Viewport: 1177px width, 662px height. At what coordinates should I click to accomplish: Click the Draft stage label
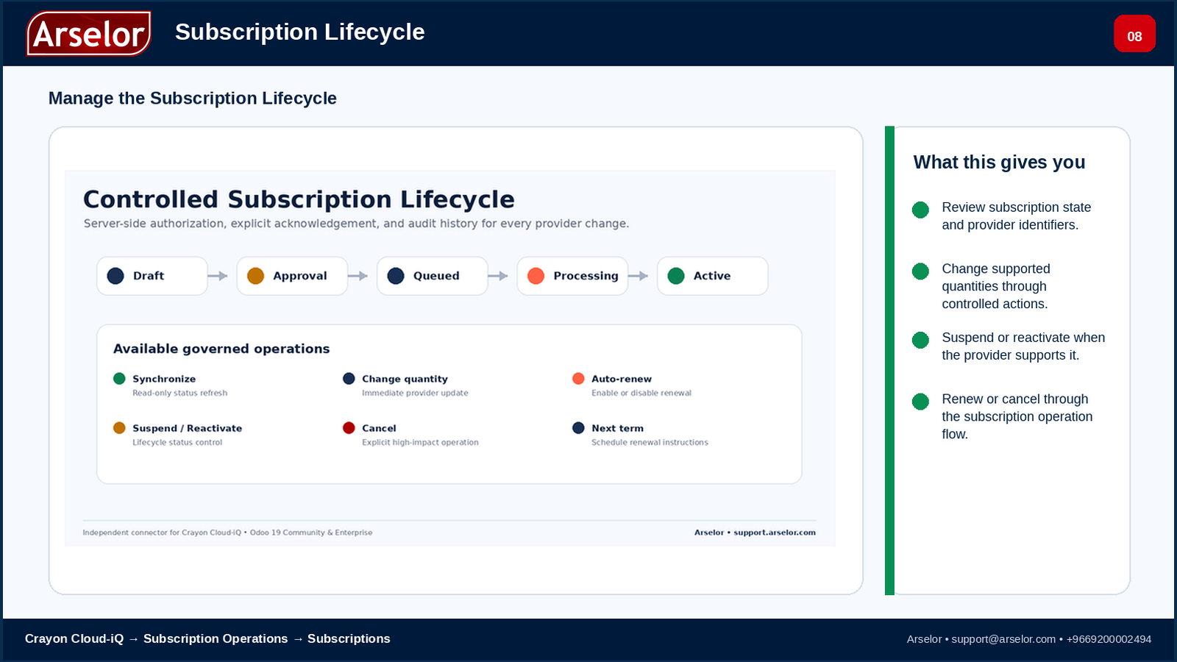pos(149,276)
